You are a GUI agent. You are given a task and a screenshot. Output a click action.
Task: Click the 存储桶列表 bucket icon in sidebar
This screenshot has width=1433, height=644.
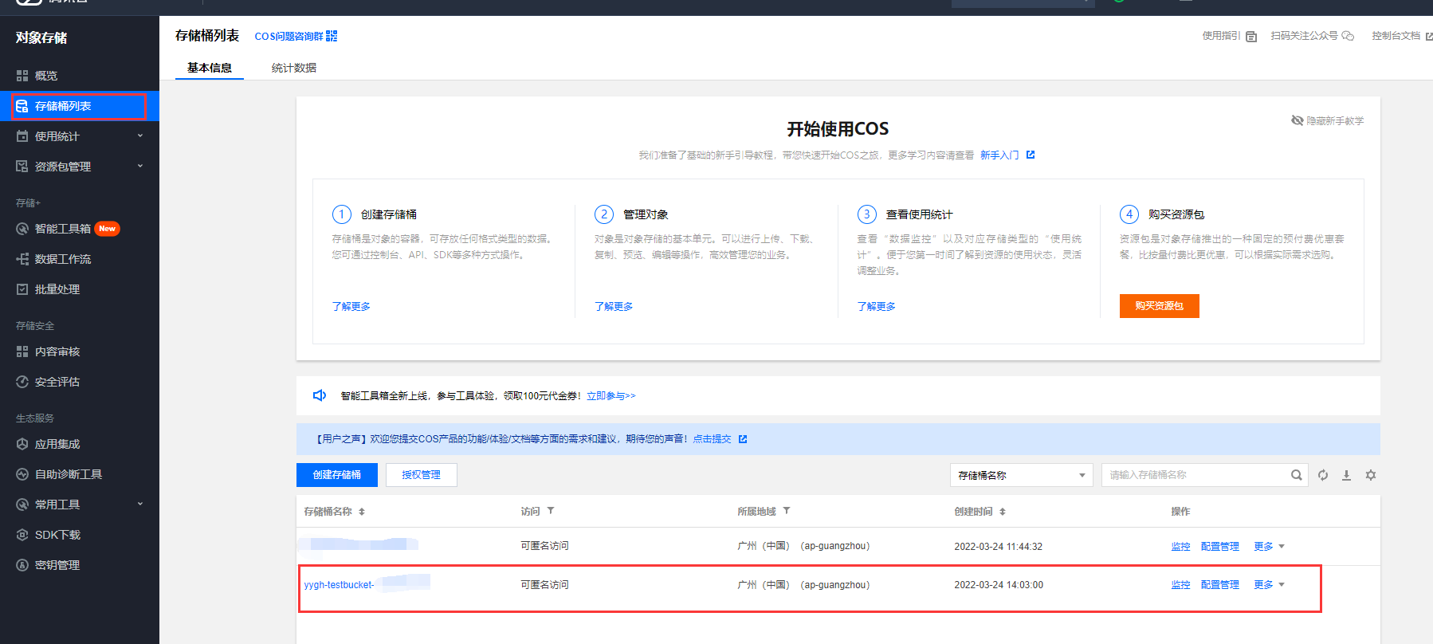pyautogui.click(x=22, y=106)
